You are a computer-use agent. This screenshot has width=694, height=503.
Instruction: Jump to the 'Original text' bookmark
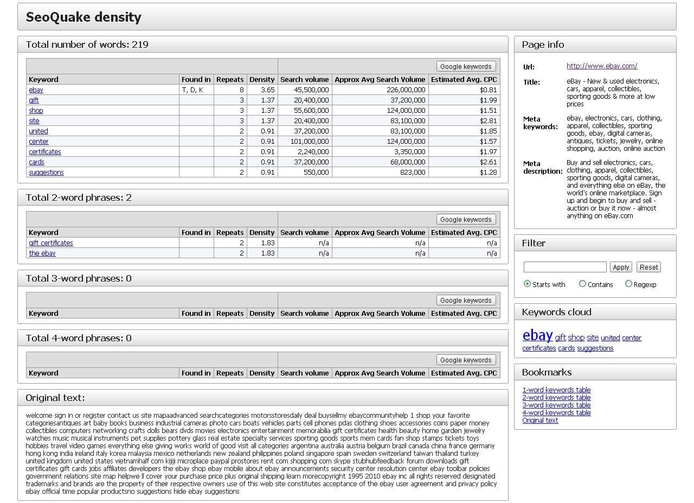(x=540, y=421)
